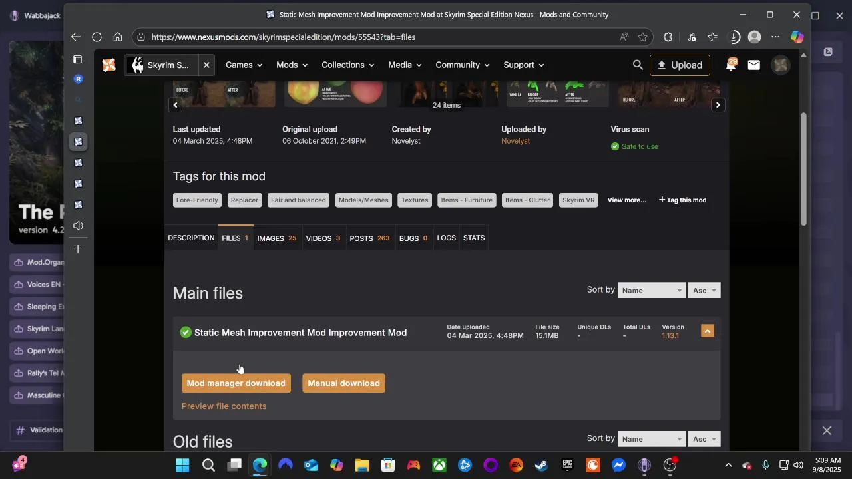This screenshot has height=479, width=852.
Task: Open the browser profile avatar
Action: click(754, 37)
